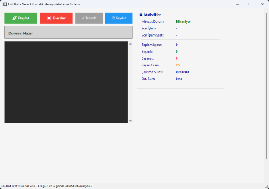Save the log using the Kaydet button
The height and width of the screenshot is (189, 269).
[119, 18]
